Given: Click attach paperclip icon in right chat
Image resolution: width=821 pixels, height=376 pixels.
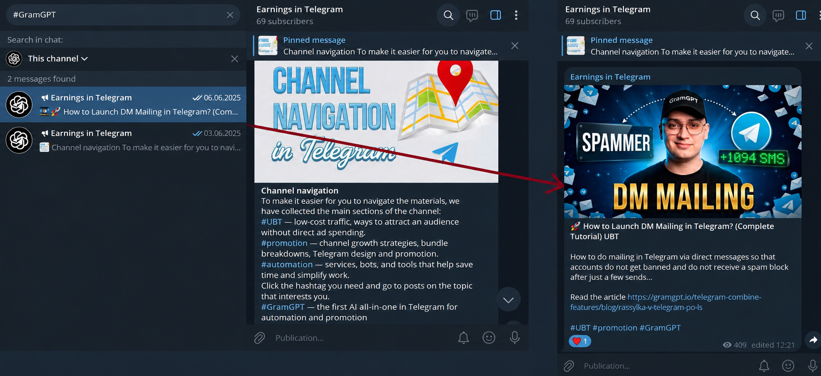Looking at the screenshot, I should click(569, 366).
